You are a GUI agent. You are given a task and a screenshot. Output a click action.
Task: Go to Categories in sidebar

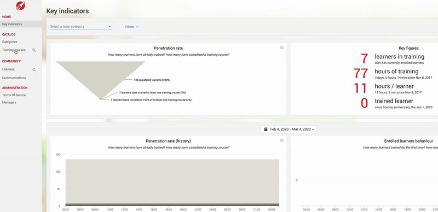click(9, 42)
